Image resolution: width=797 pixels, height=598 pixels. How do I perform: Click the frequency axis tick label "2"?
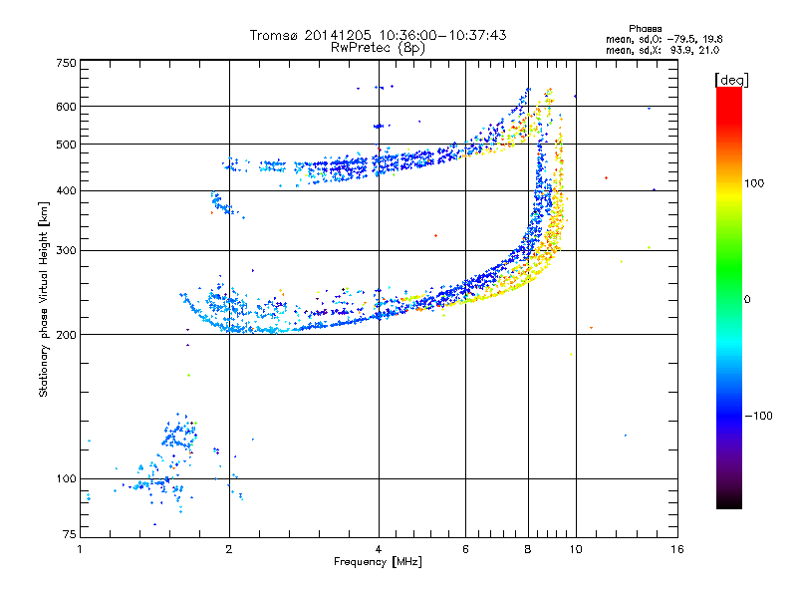click(x=229, y=549)
